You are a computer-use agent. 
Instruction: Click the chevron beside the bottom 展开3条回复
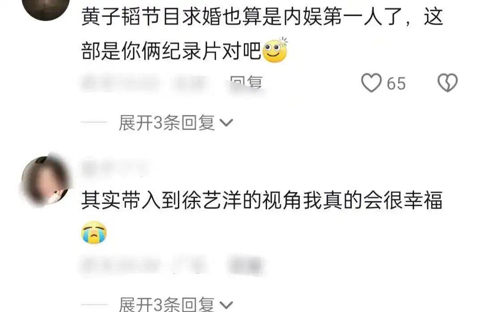point(226,305)
